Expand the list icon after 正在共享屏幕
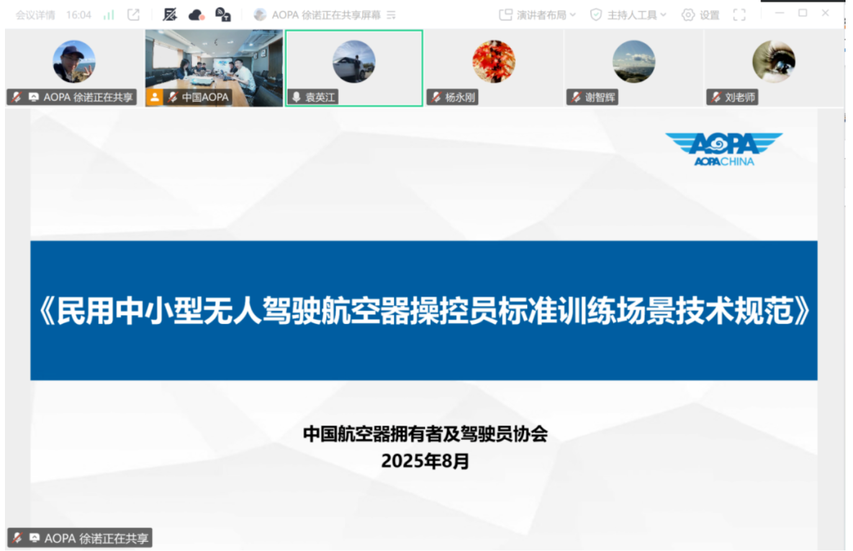This screenshot has width=853, height=551. pyautogui.click(x=391, y=15)
